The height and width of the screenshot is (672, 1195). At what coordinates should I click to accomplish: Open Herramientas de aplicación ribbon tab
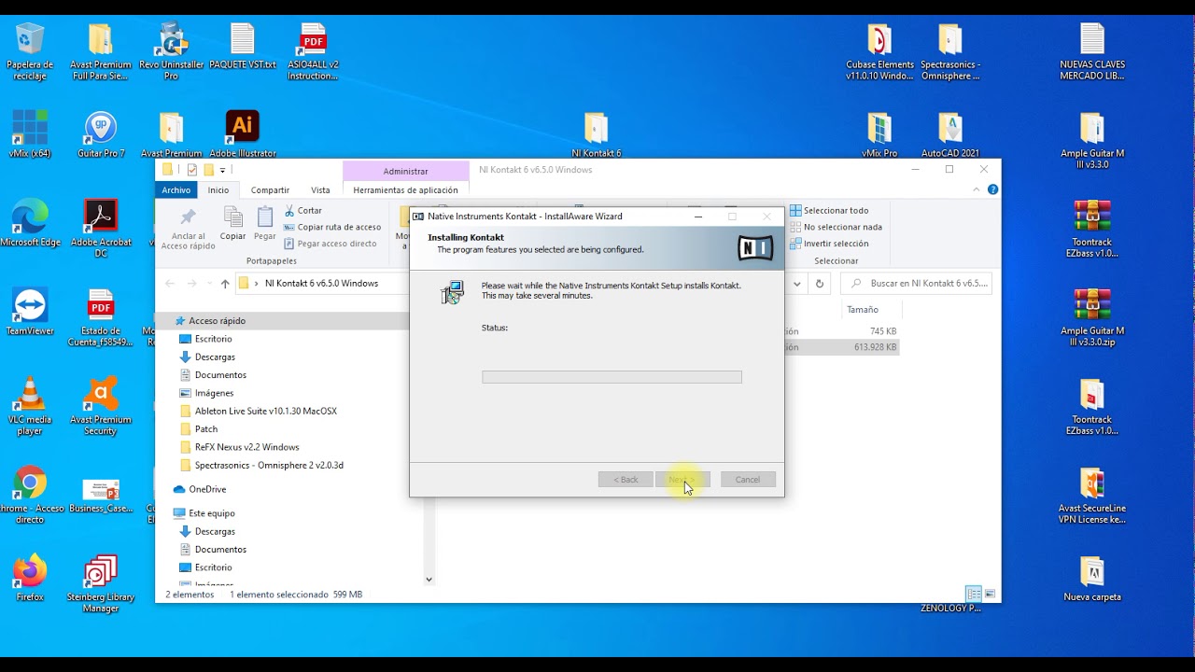405,189
